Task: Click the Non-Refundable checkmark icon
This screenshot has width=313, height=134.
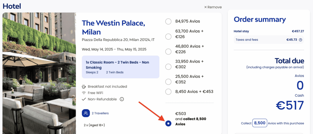Action: (84, 99)
